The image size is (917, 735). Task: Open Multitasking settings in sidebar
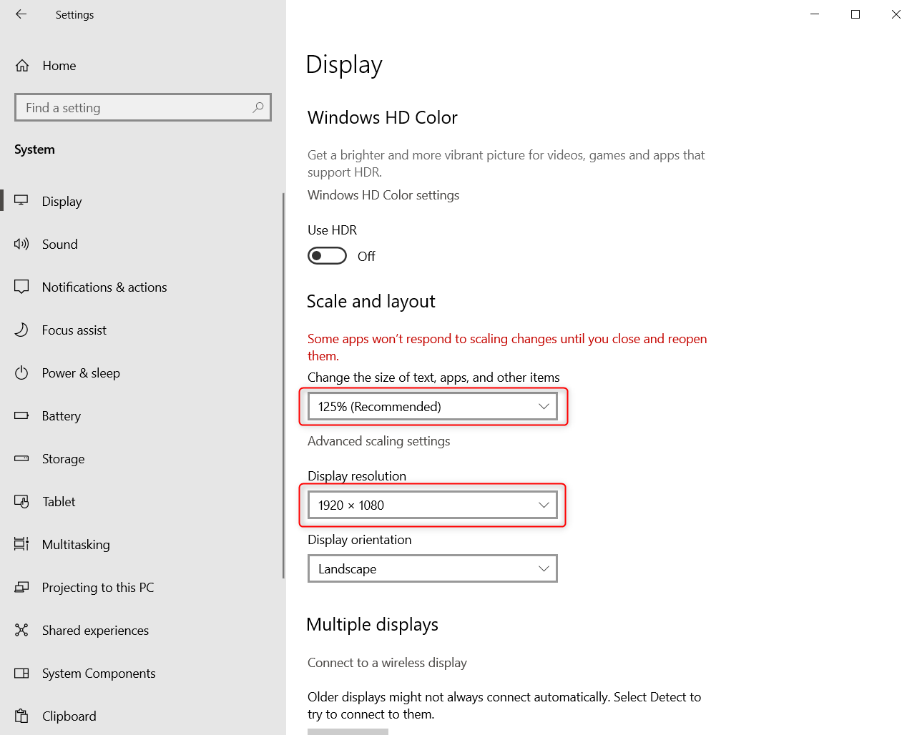tap(77, 544)
